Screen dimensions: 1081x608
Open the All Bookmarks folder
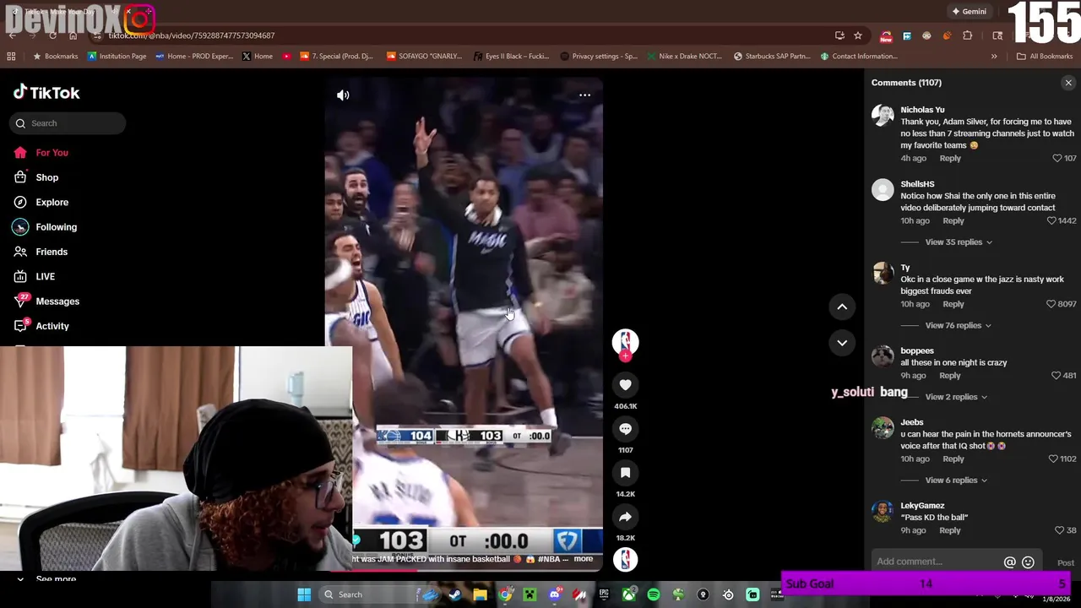pyautogui.click(x=1045, y=57)
